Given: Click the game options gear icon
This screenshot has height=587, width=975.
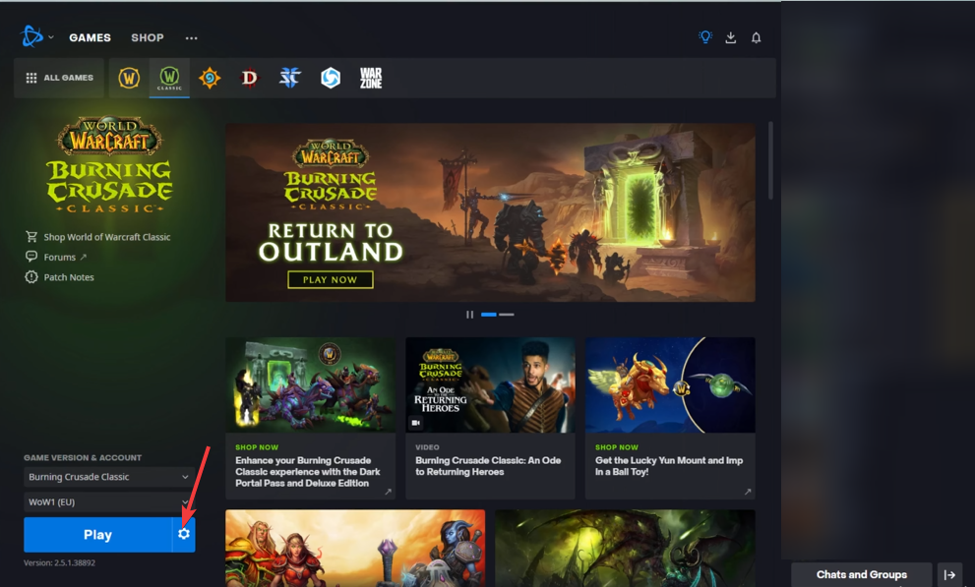Looking at the screenshot, I should (183, 534).
